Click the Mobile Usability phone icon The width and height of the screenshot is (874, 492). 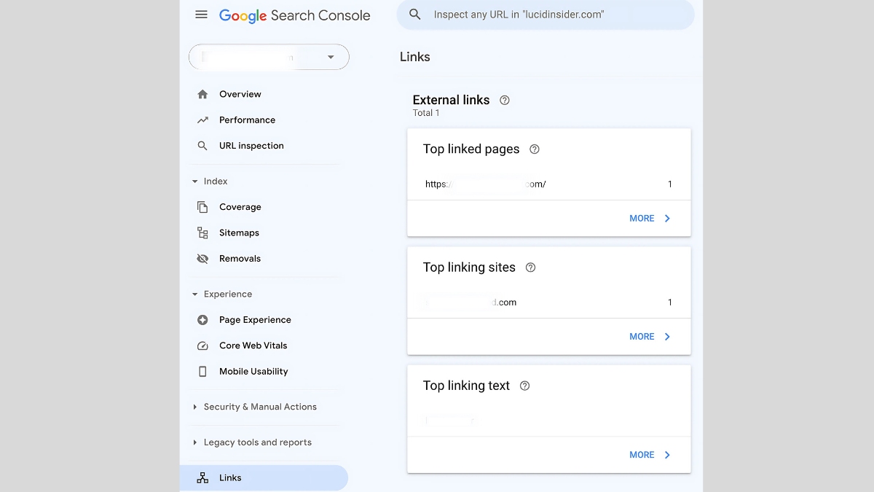pyautogui.click(x=202, y=372)
